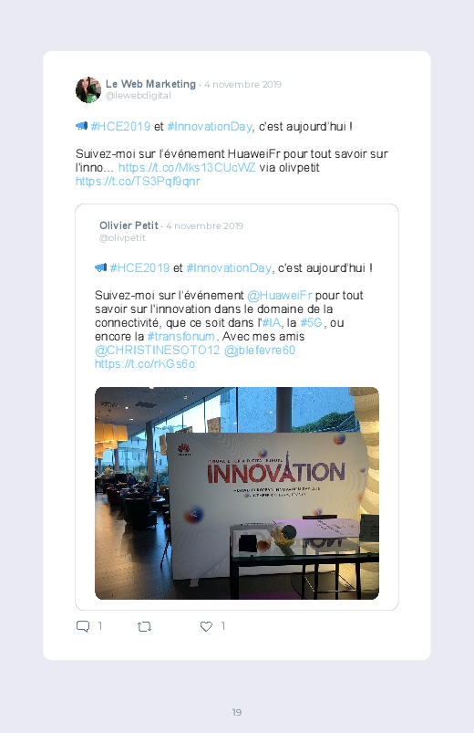Screen dimensions: 474x733
Task: Open #HCE2019 hashtag in main tweet
Action: [x=120, y=126]
